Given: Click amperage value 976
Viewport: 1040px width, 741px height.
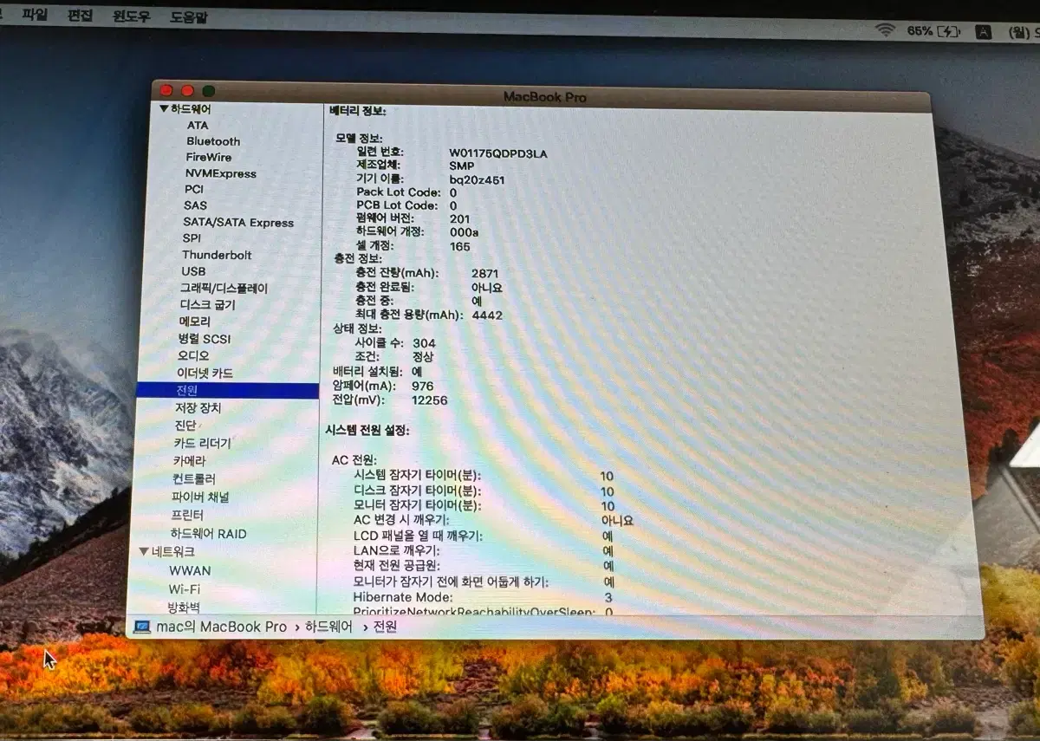Looking at the screenshot, I should click(x=422, y=386).
